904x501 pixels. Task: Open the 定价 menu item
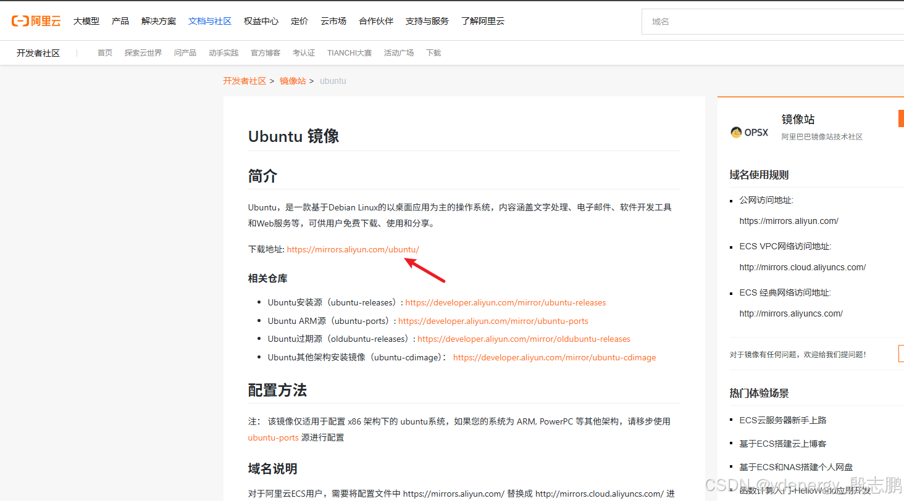tap(299, 21)
